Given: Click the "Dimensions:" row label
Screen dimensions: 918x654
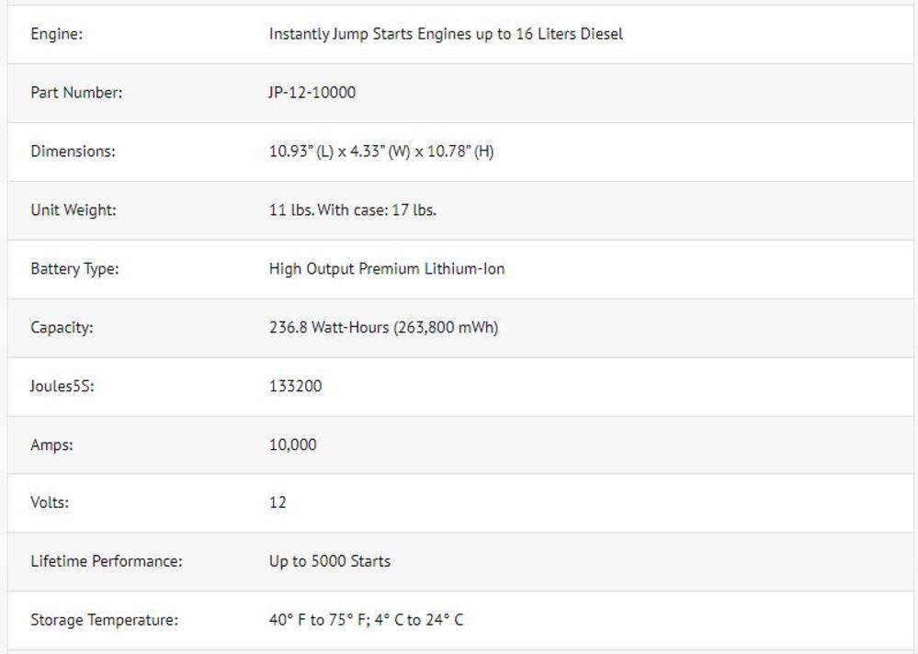Looking at the screenshot, I should [x=74, y=152].
